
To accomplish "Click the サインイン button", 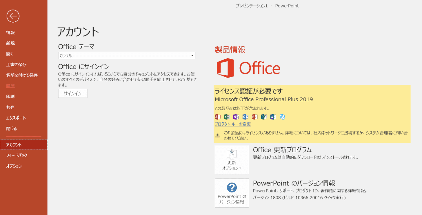I will coord(73,93).
